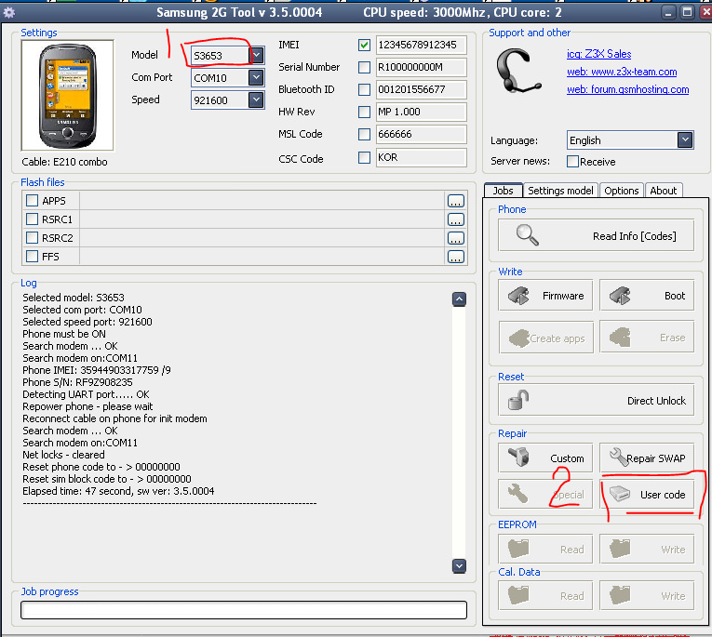The image size is (712, 637).
Task: Open the icq: Z3X Sales link
Action: point(598,54)
